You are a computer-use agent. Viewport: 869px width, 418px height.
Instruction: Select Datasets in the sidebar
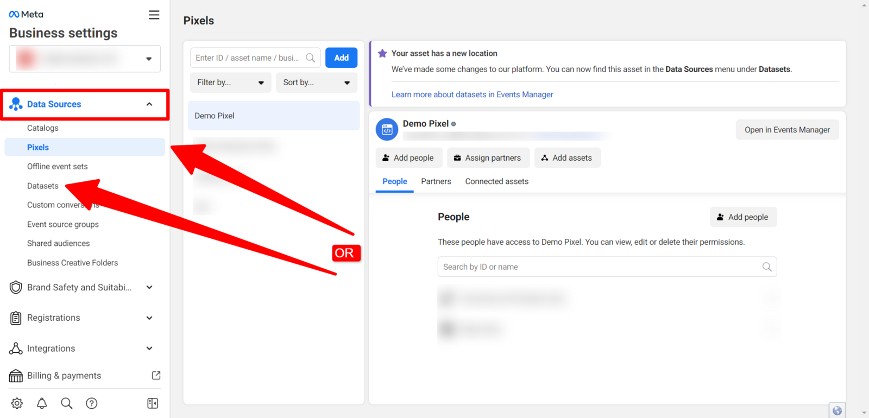click(43, 186)
